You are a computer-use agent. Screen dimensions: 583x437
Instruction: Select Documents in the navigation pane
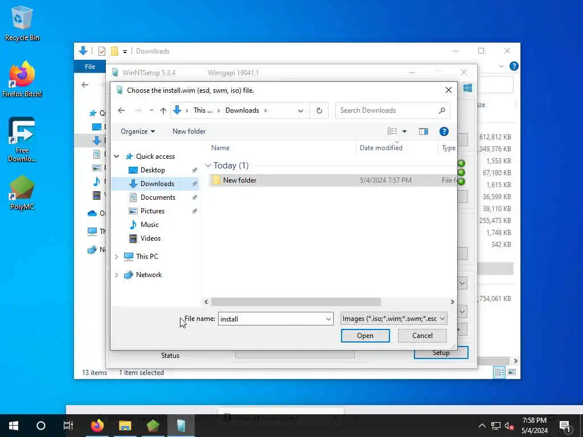[x=158, y=197]
